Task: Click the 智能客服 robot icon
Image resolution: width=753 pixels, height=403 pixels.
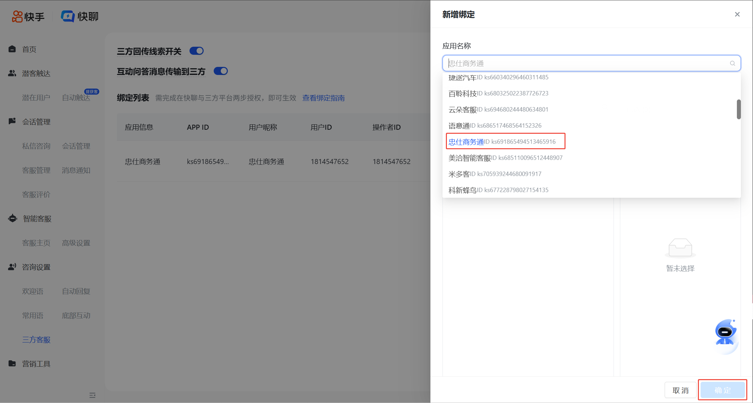Action: 12,218
